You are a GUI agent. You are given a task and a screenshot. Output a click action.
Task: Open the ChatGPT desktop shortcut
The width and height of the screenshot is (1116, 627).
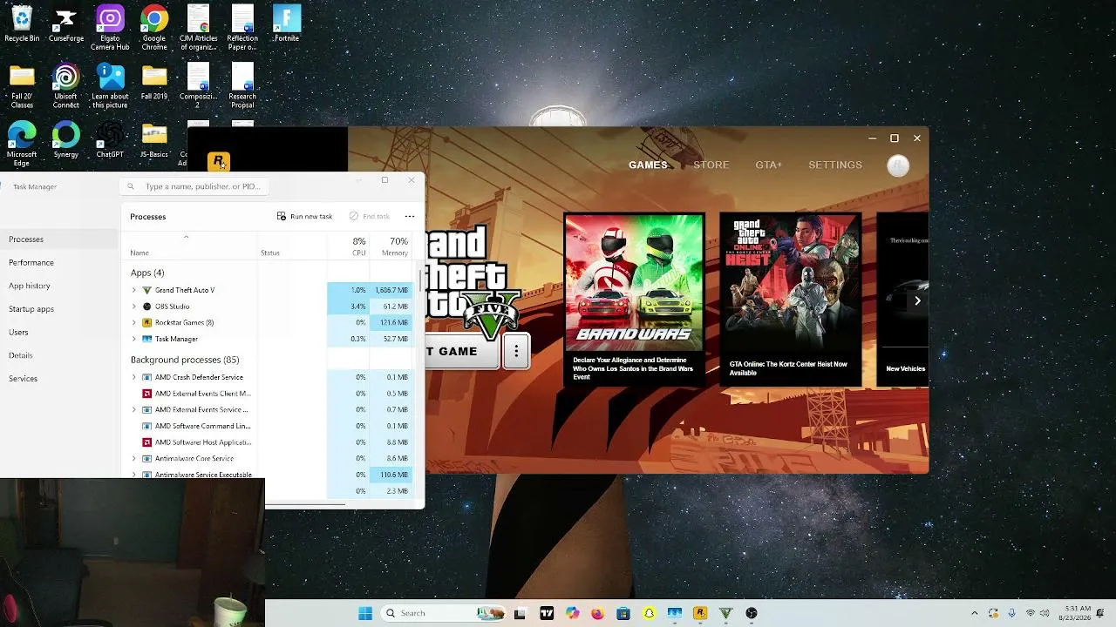point(110,140)
